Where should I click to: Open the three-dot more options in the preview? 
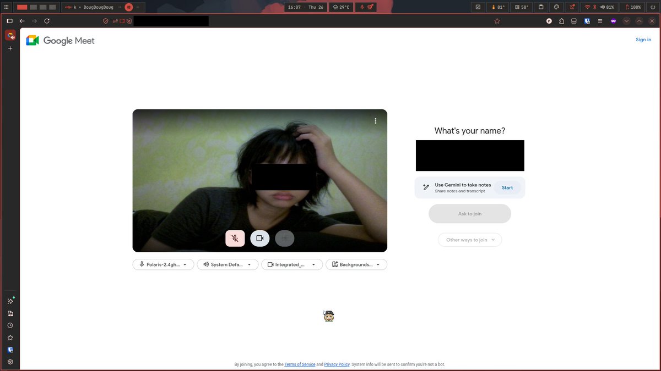coord(376,121)
